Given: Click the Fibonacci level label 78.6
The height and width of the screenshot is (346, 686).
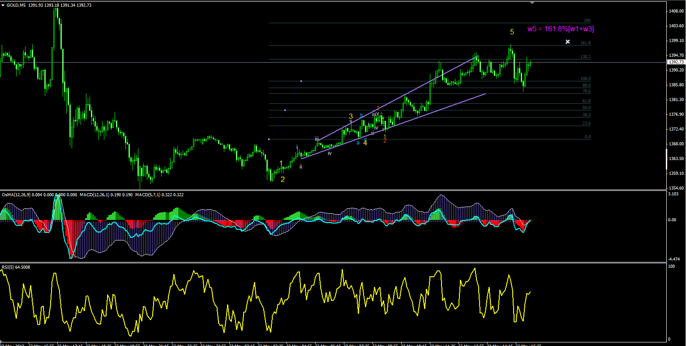Looking at the screenshot, I should 586,91.
